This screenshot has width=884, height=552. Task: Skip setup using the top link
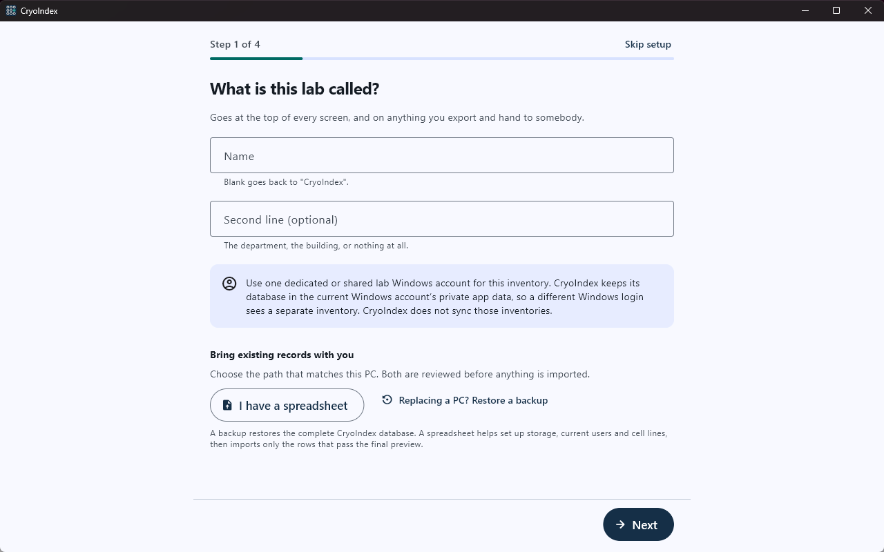[648, 44]
